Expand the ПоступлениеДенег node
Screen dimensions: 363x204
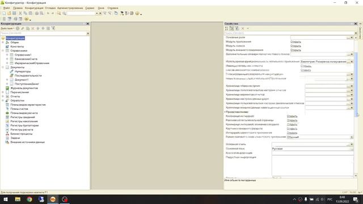tap(7, 84)
